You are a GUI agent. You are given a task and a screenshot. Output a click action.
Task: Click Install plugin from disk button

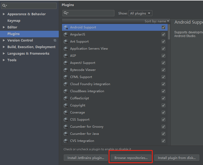(x=177, y=158)
